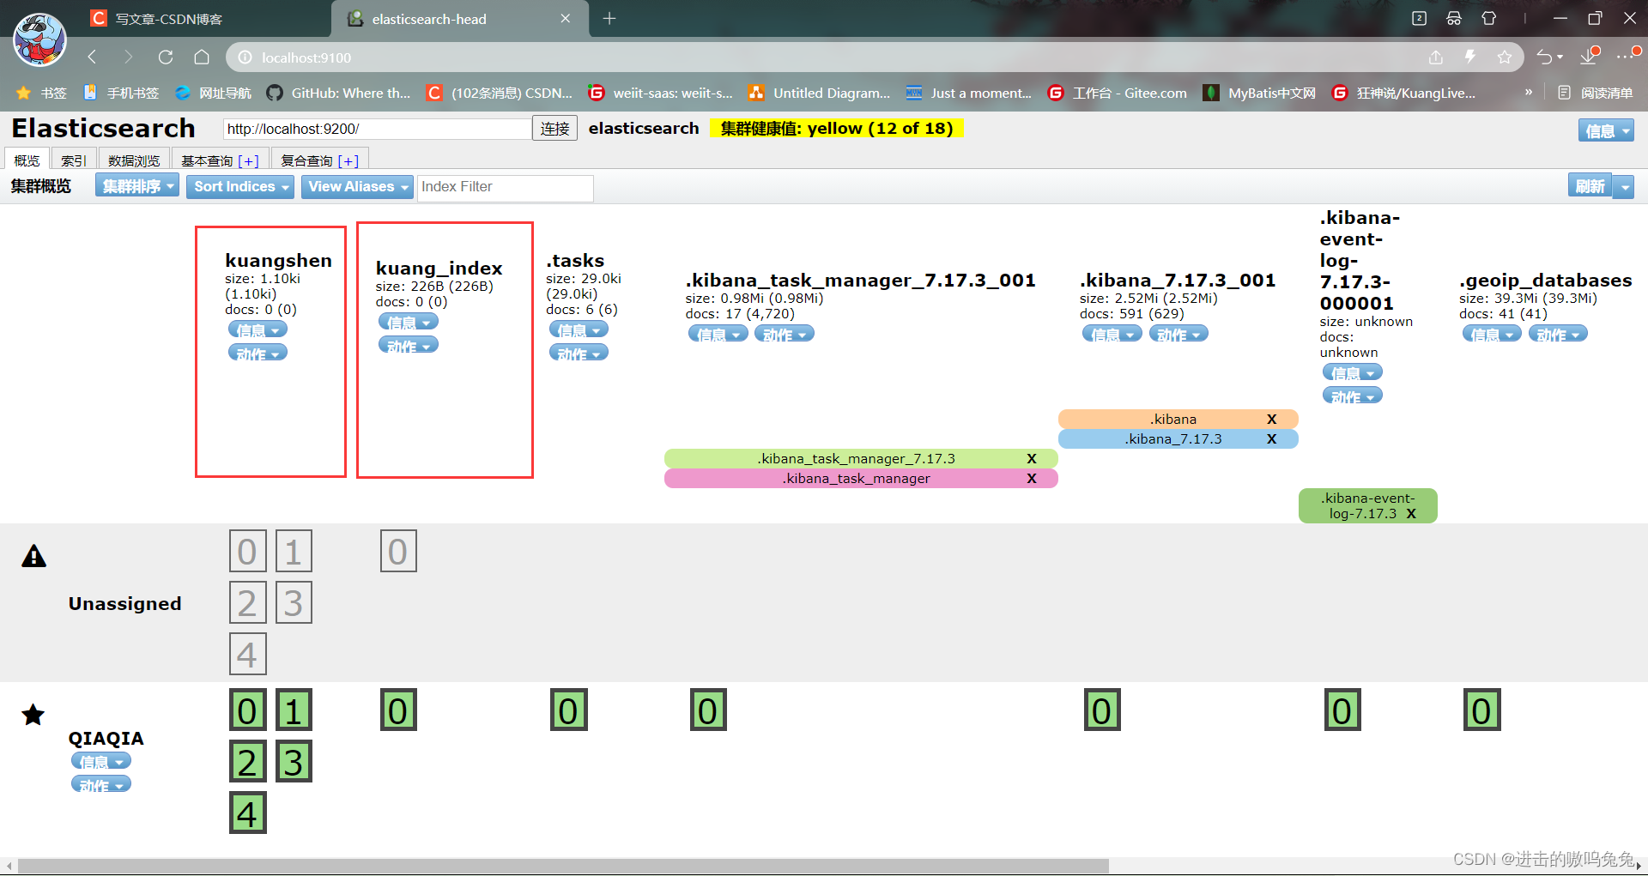Open 信息 dropdown under kuang_index
Screen dimensions: 1648x876
(409, 322)
